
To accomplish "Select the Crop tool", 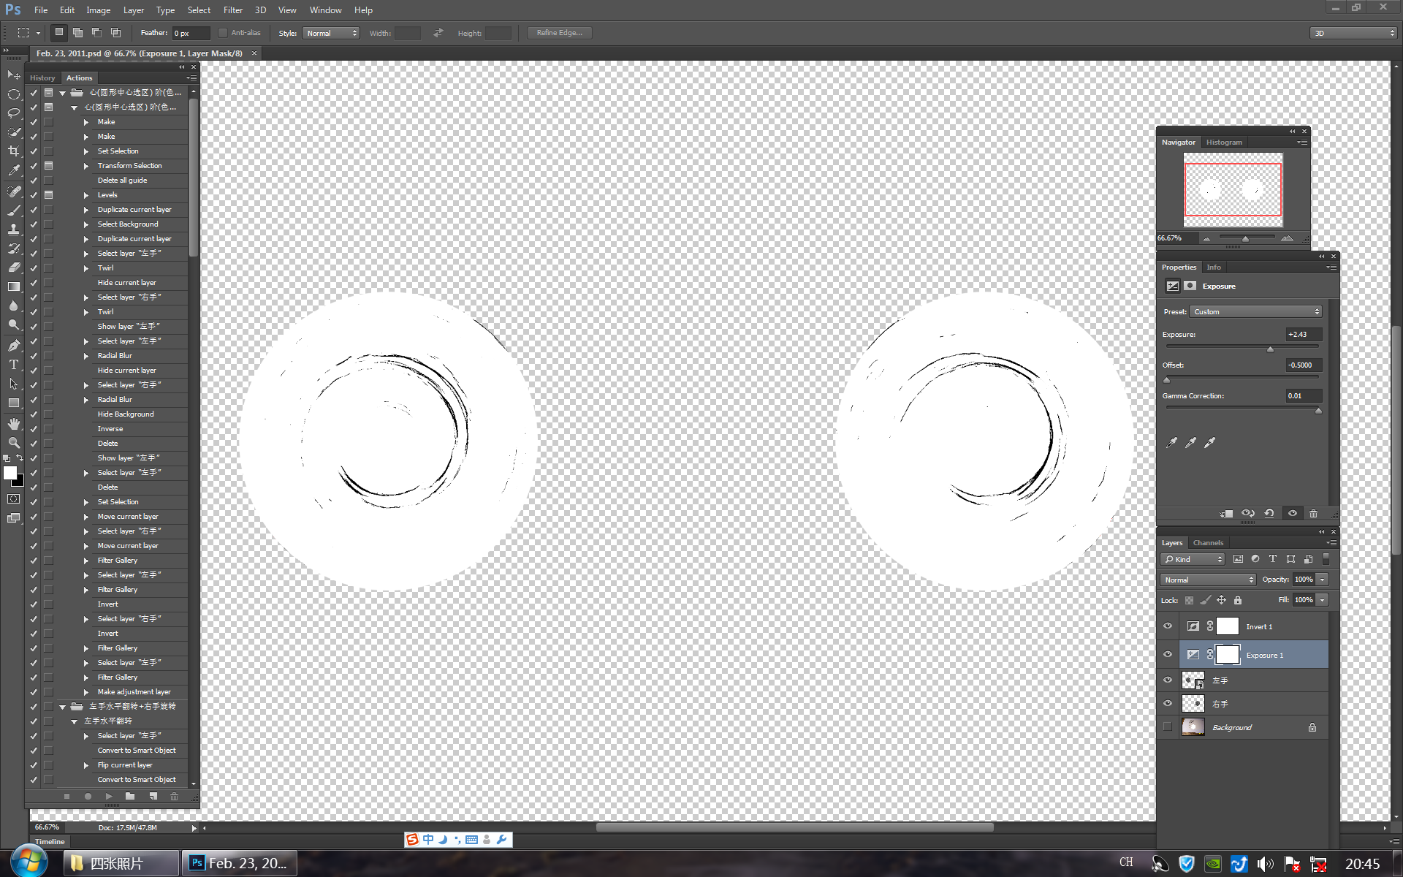I will tap(13, 151).
